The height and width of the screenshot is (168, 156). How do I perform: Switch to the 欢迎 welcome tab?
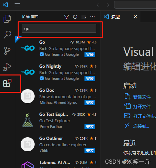tap(120, 17)
